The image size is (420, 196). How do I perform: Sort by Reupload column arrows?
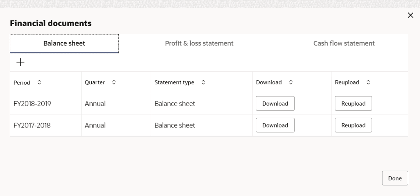pyautogui.click(x=368, y=82)
